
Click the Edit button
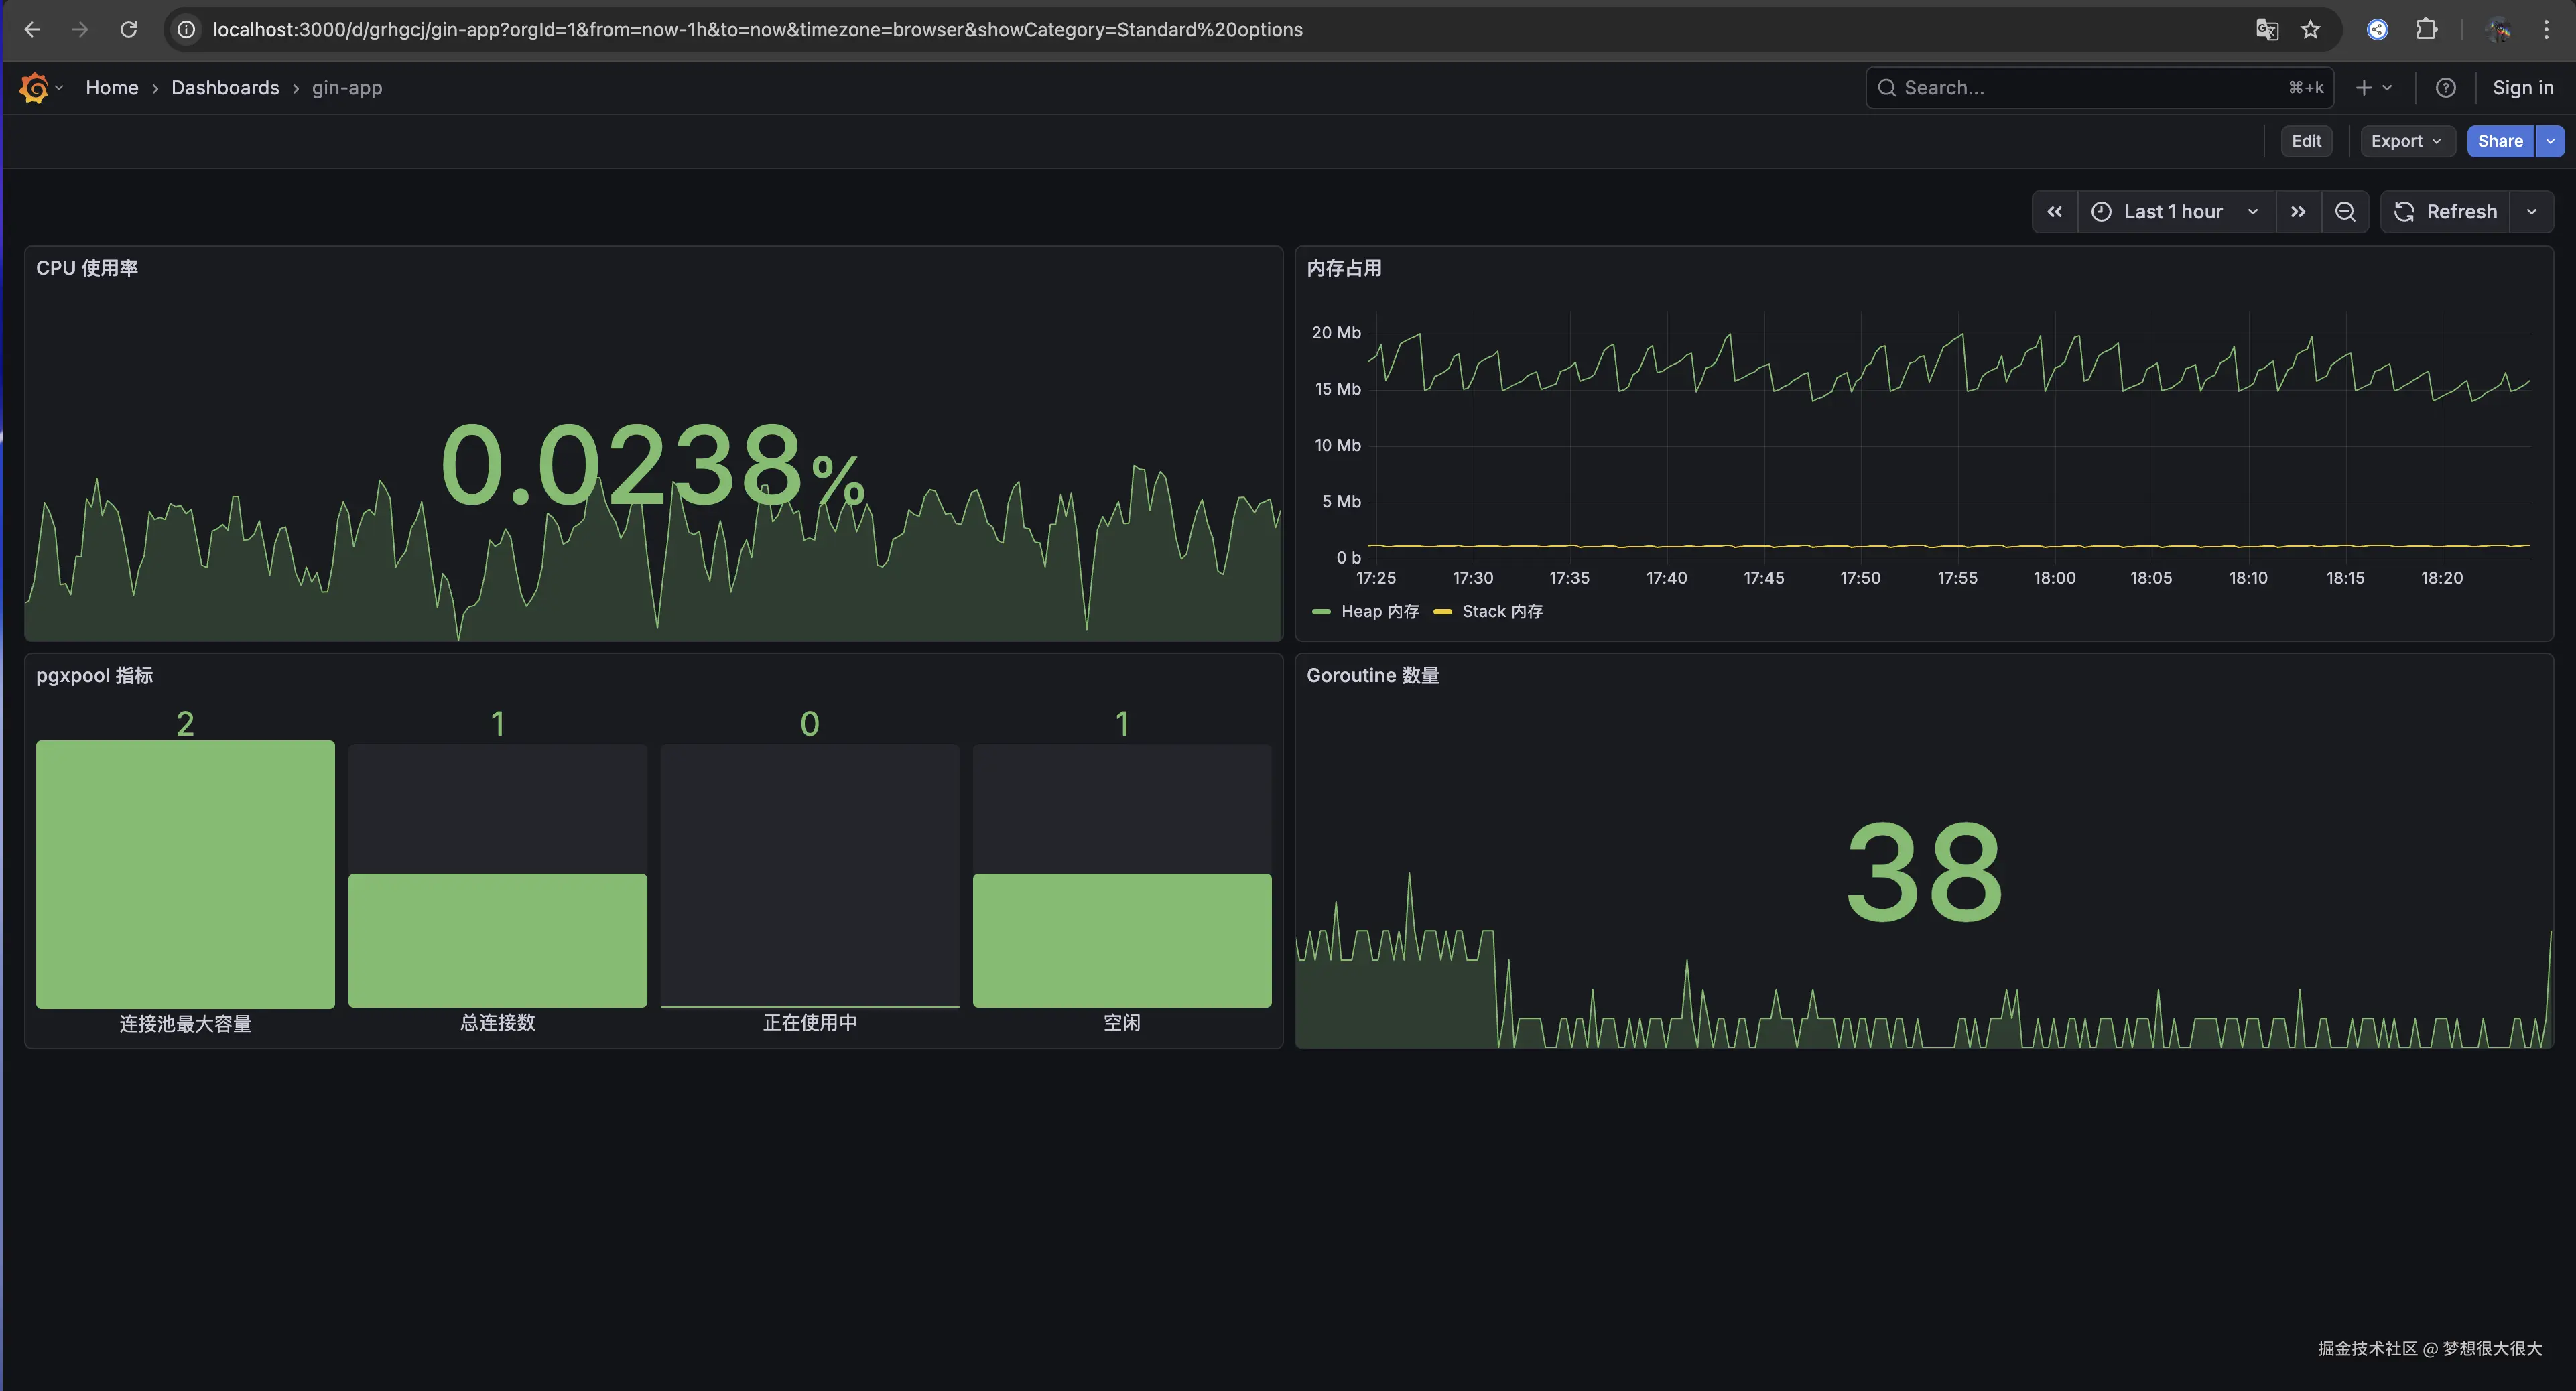2306,141
